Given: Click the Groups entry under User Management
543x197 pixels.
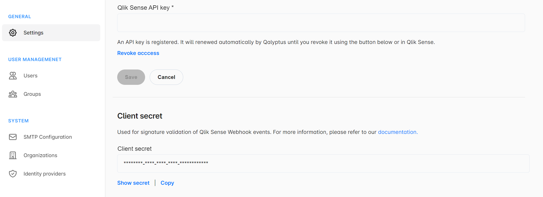Looking at the screenshot, I should (32, 94).
